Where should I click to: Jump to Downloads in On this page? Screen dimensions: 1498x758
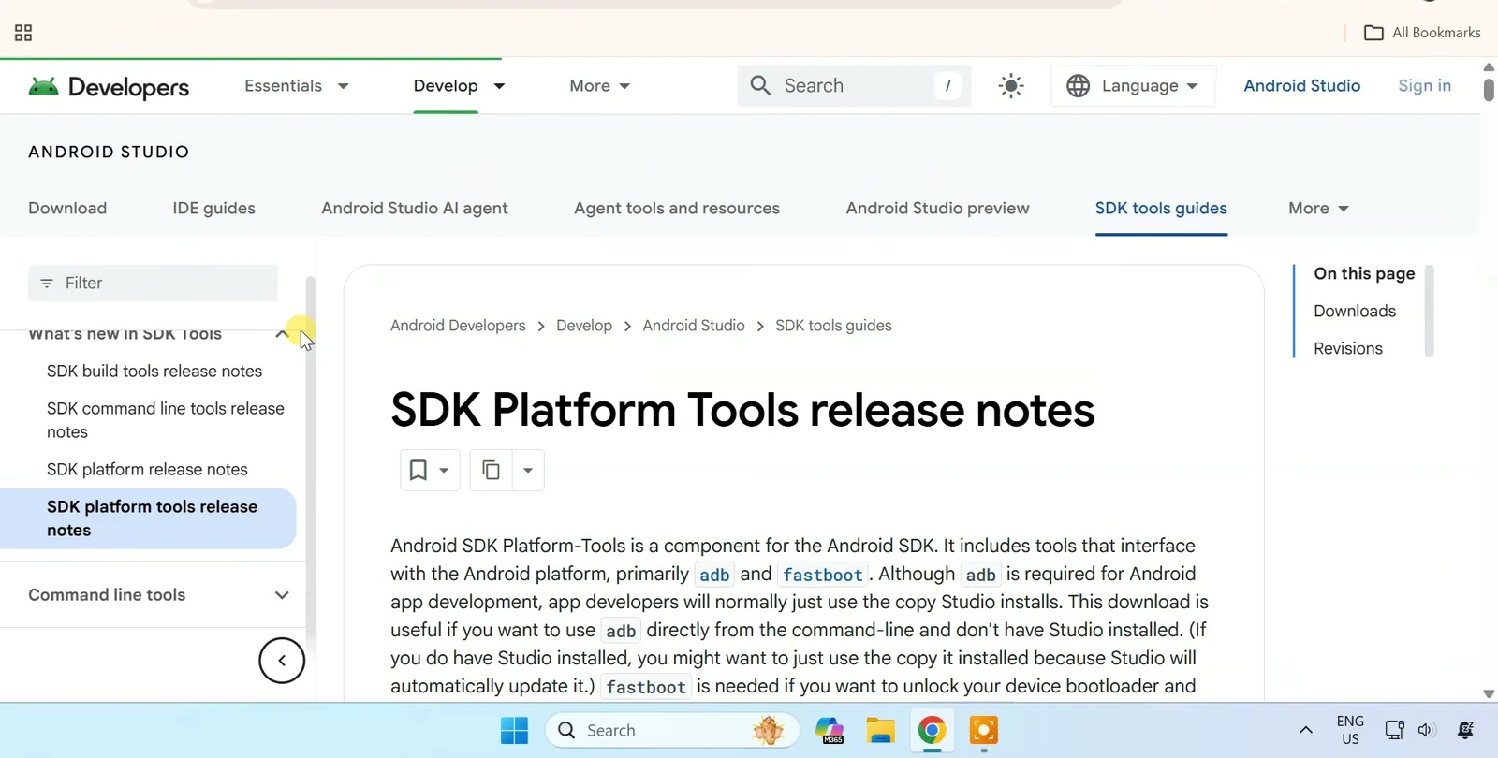[x=1354, y=312]
